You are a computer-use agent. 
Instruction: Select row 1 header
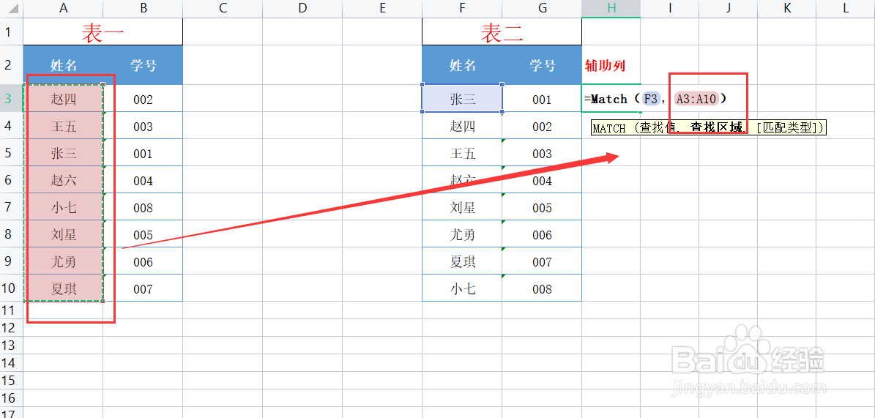tap(11, 31)
